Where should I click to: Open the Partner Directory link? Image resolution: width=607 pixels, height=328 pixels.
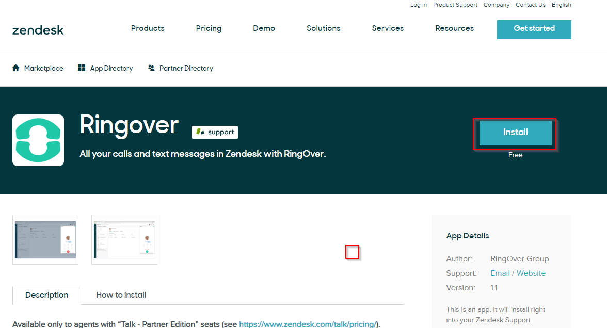[x=186, y=68]
